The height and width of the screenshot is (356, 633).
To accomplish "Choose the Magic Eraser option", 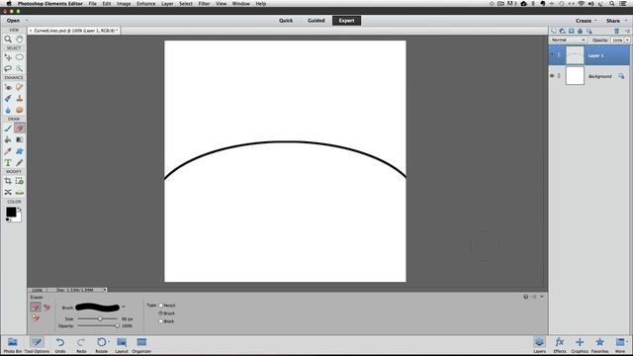I will 36,318.
